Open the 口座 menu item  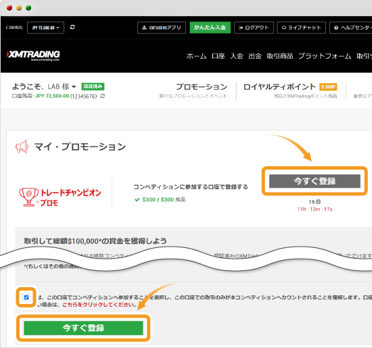click(x=218, y=56)
